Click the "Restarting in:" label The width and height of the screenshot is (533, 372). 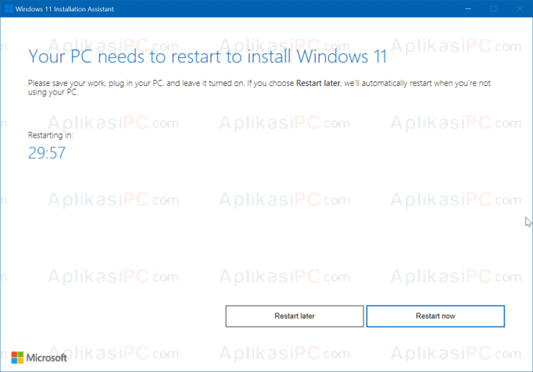[x=50, y=135]
